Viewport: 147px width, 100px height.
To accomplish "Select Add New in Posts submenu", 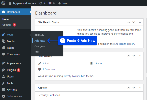I will [x=40, y=41].
